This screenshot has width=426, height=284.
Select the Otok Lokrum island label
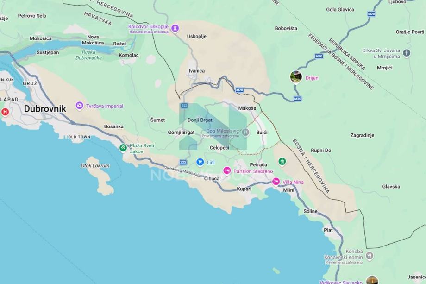point(95,165)
